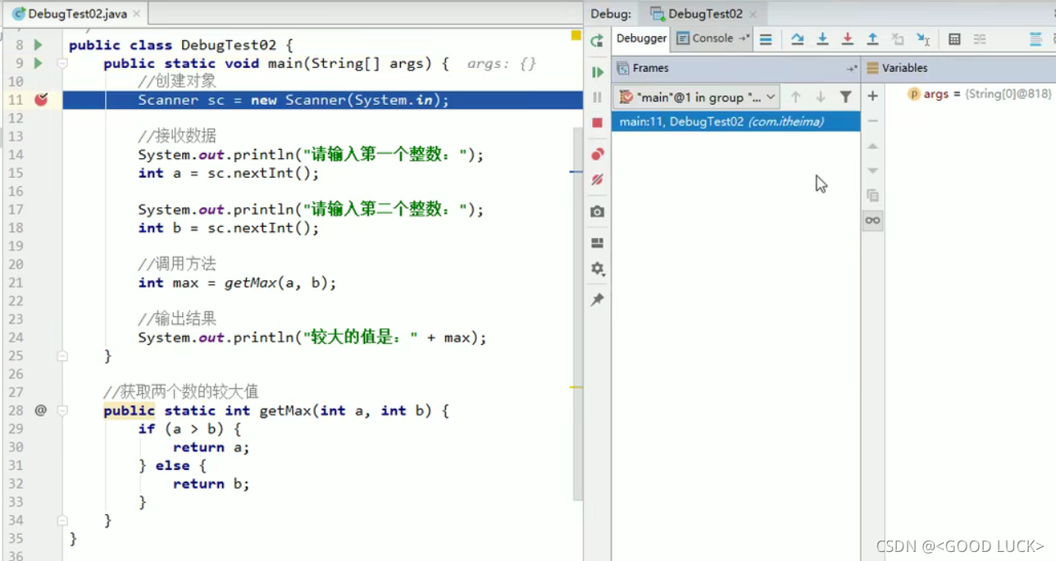
Task: Click the "if (a > b) {" line
Action: tap(189, 429)
